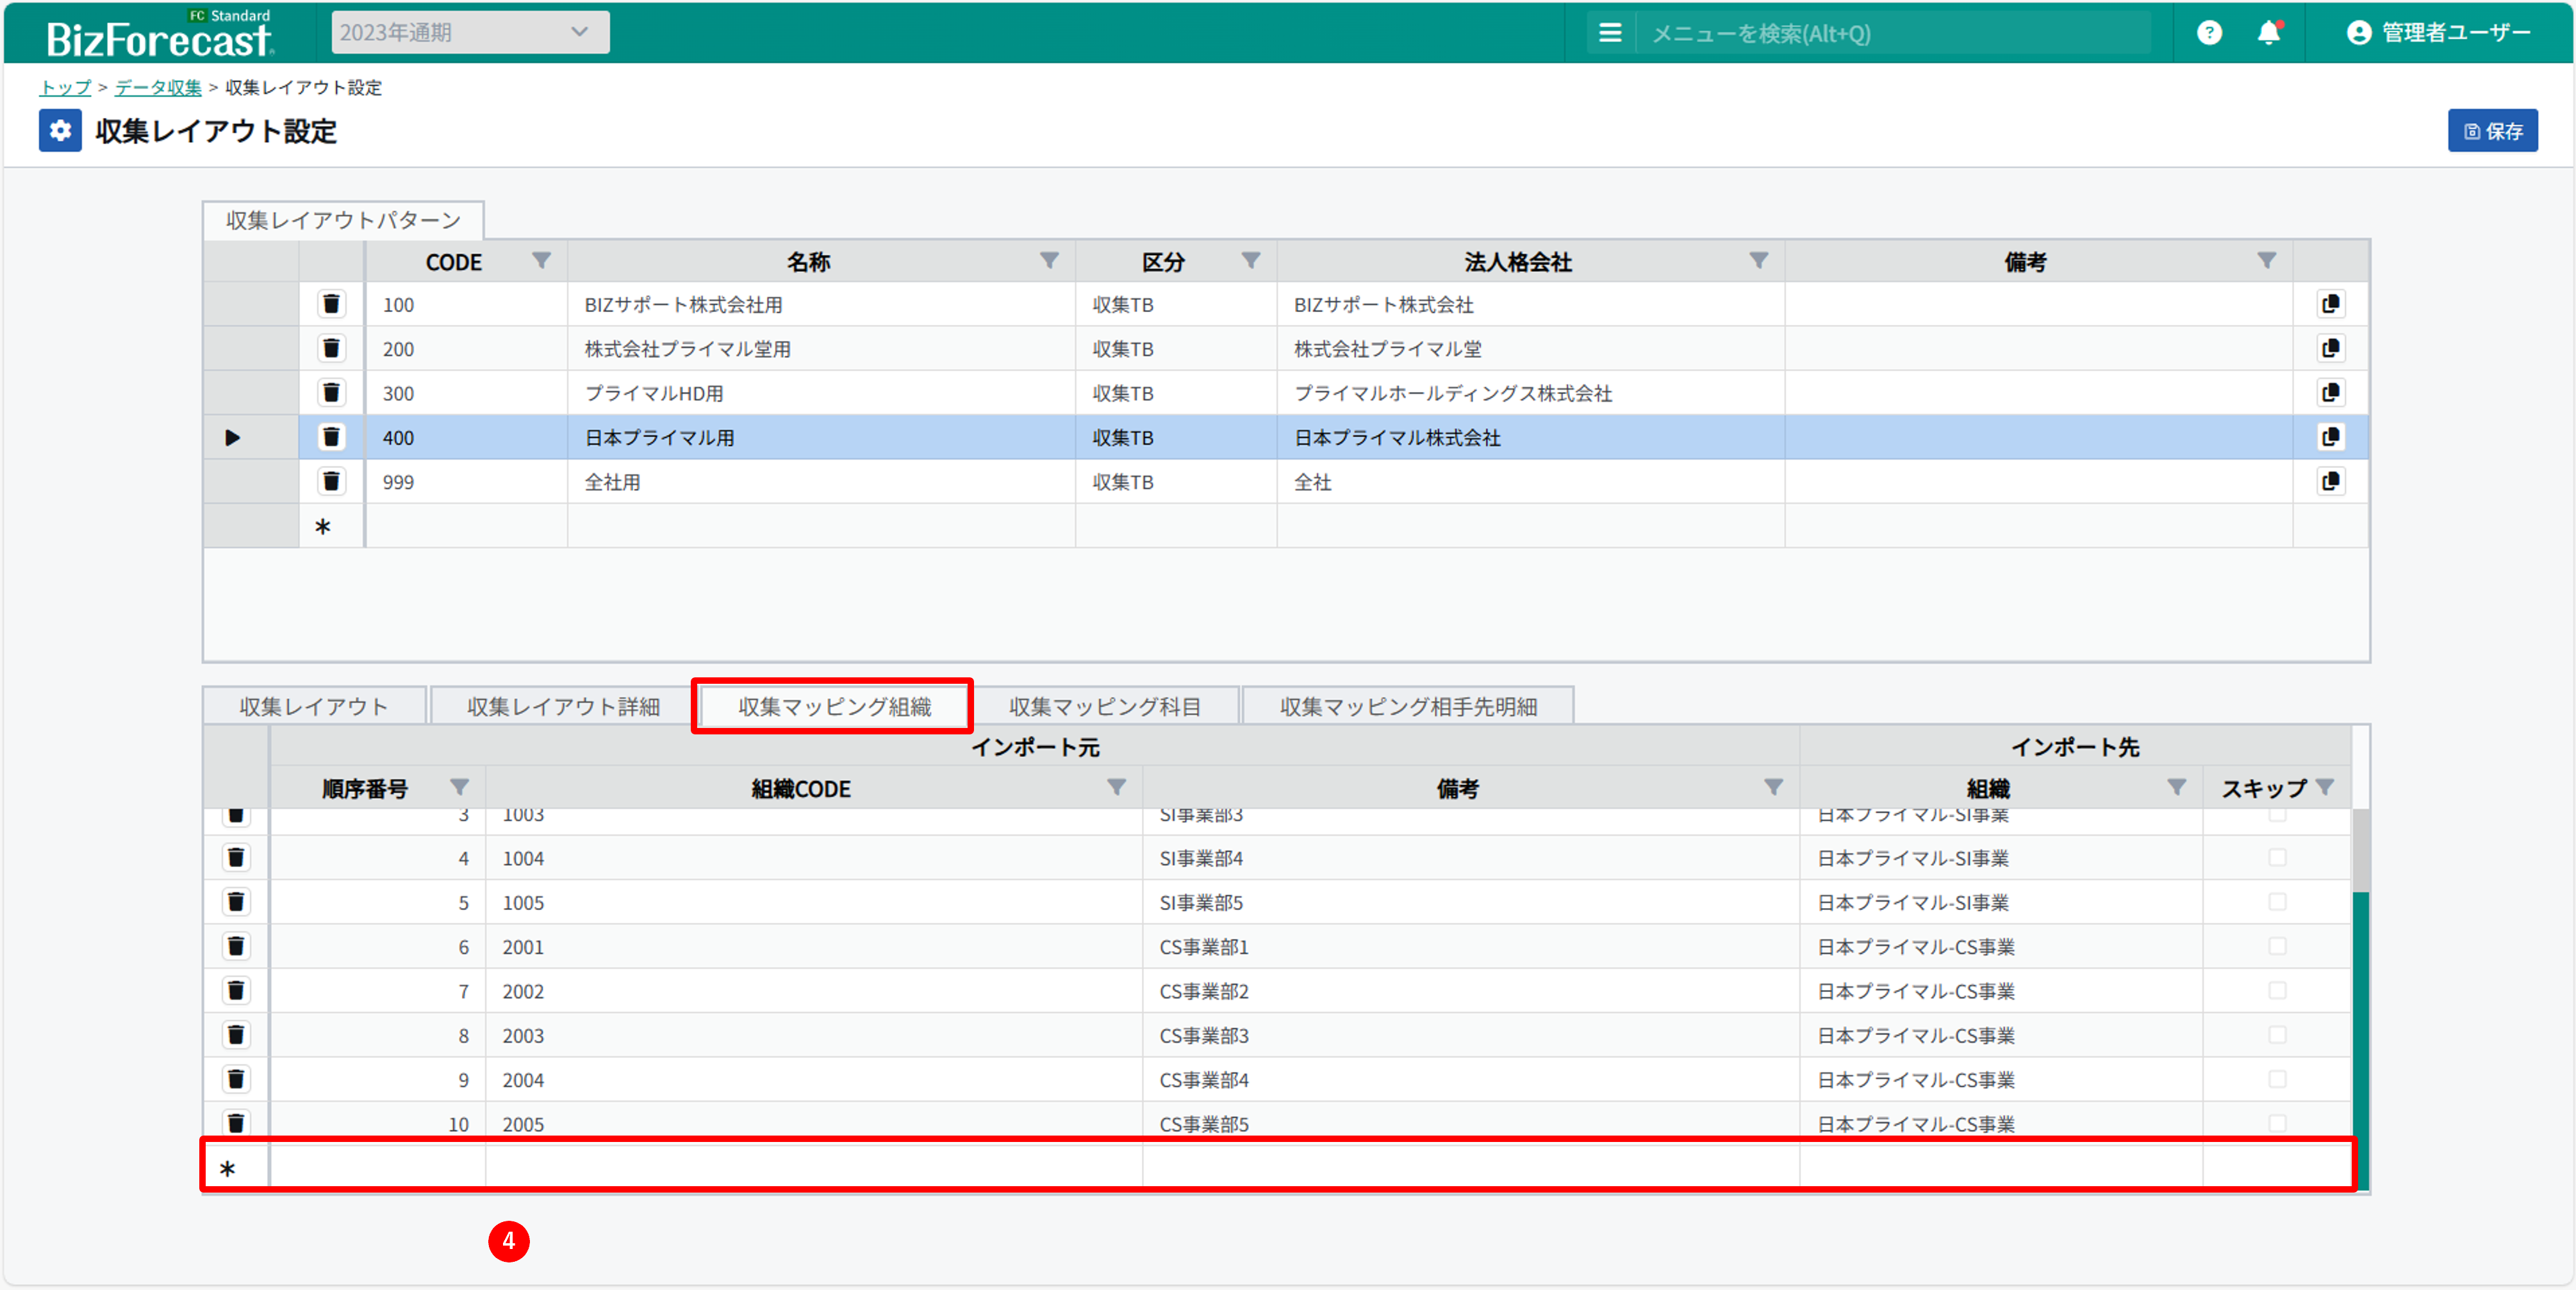Open the notifications bell
2576x1290 pixels.
coord(2269,33)
